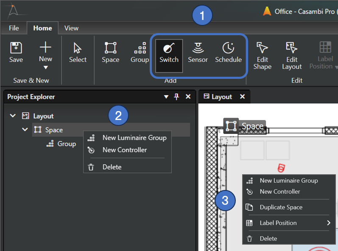Viewport: 338px width, 251px height.
Task: Pick the Sensor tool
Action: pyautogui.click(x=198, y=53)
